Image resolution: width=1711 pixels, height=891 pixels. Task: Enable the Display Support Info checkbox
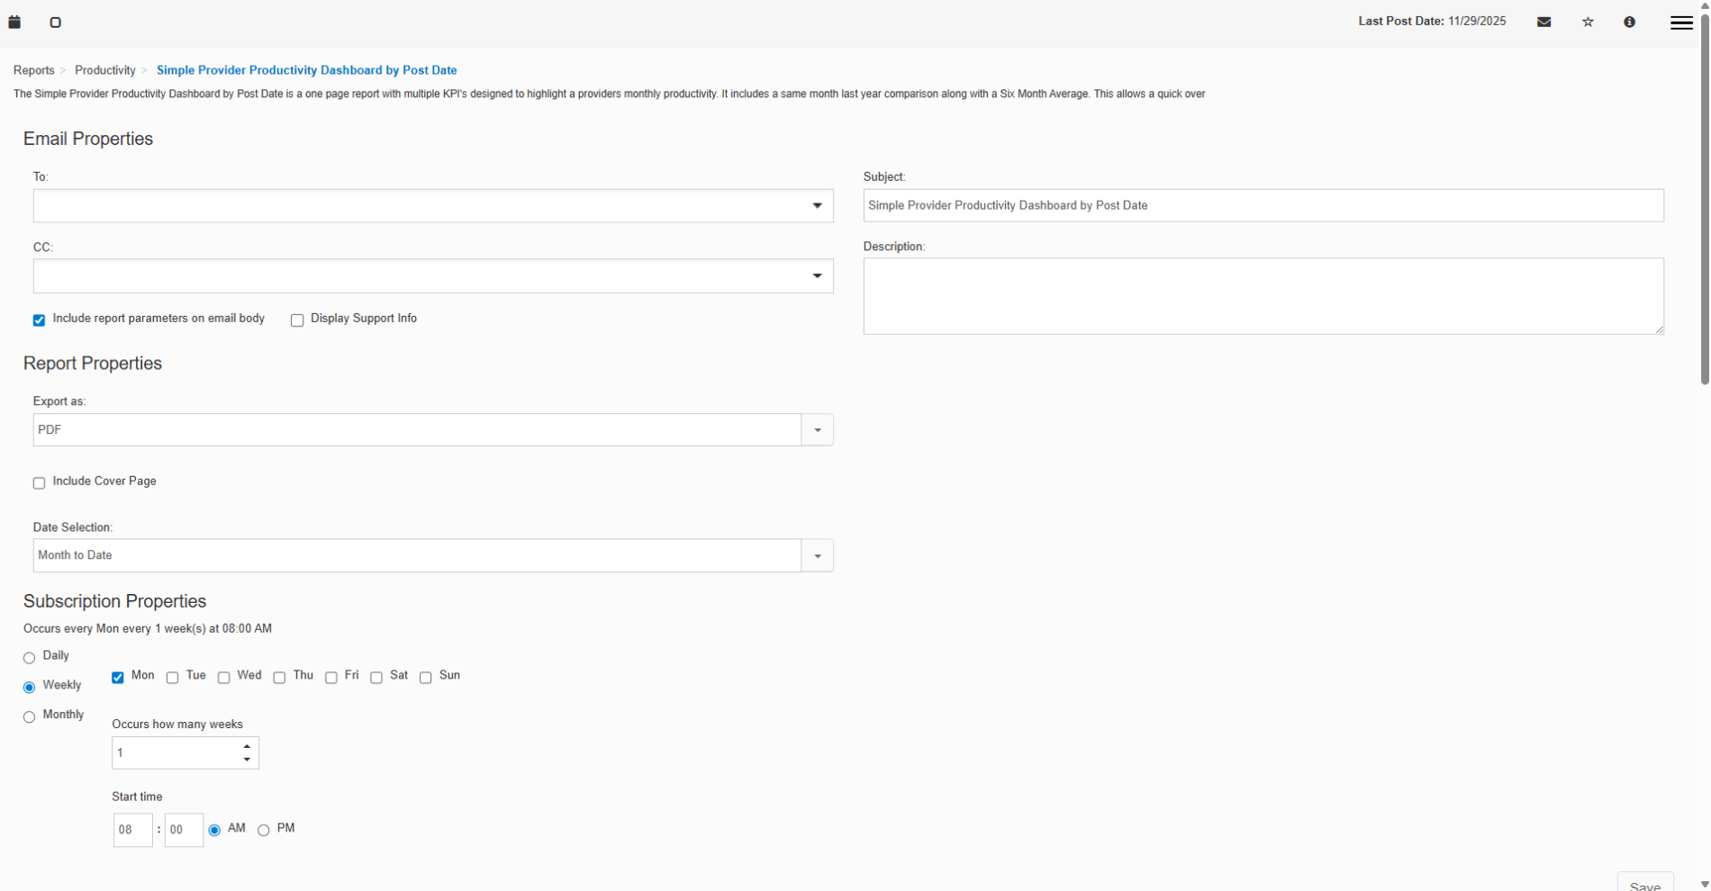[297, 320]
